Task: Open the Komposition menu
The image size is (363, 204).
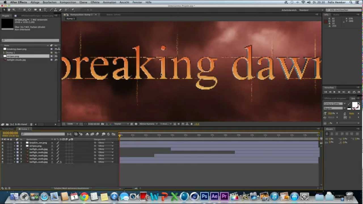Action: click(68, 2)
